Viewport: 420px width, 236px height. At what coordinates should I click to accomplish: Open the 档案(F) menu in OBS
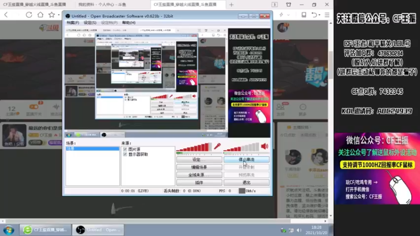click(x=73, y=23)
